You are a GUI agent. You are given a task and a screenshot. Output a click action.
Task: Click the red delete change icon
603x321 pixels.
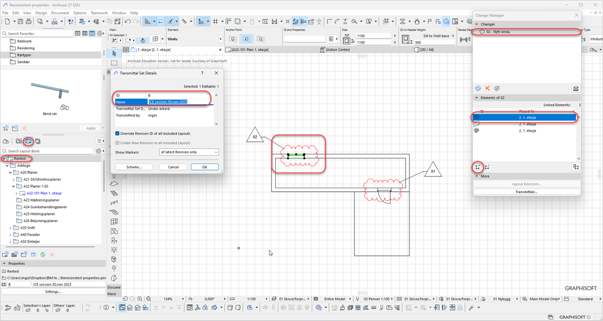487,88
